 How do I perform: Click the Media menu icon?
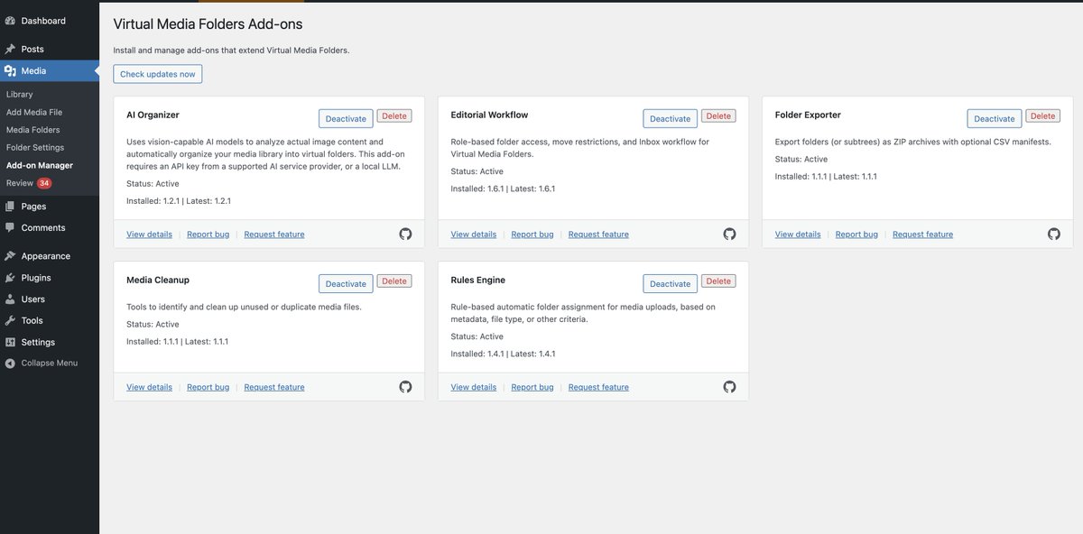tap(10, 70)
